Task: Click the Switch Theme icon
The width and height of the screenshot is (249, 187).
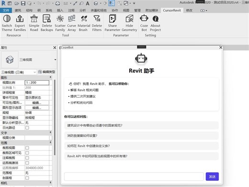Action: click(7, 19)
